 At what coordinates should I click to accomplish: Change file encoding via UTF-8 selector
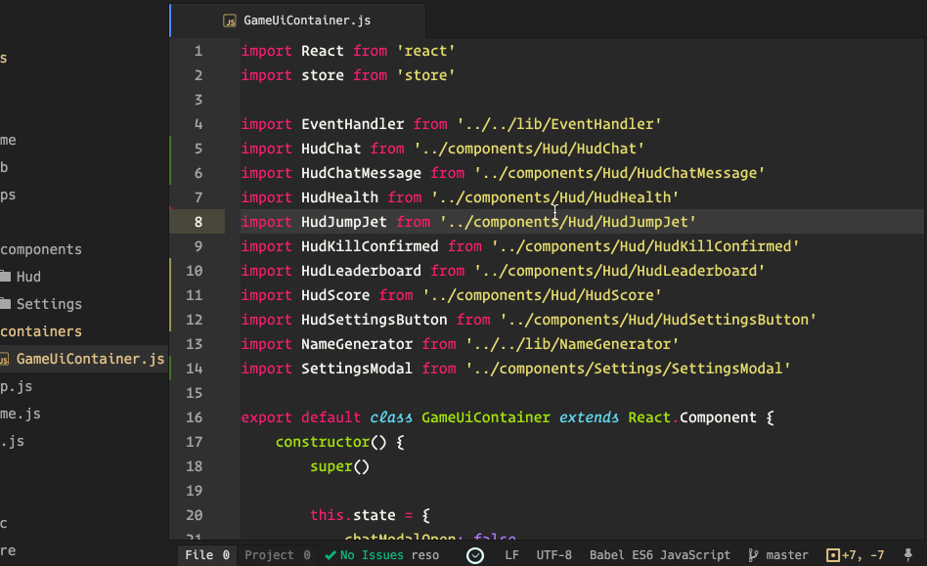[x=554, y=555]
